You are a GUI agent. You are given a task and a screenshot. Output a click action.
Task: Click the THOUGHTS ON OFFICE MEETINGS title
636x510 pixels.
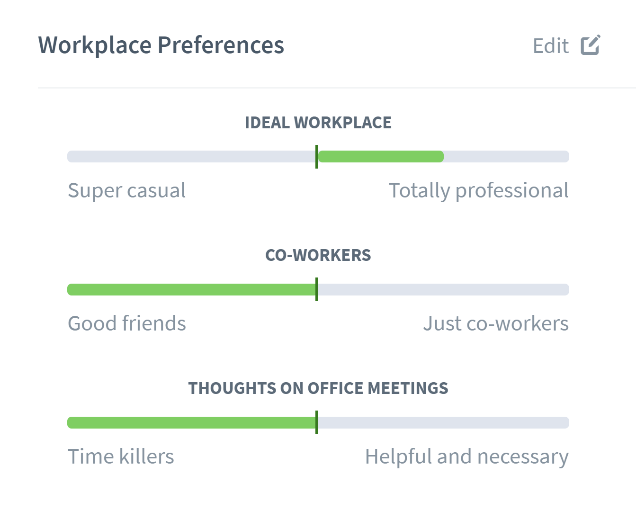point(318,387)
